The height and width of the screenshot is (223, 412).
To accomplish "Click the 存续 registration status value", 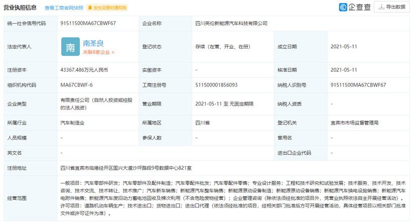I will point(220,47).
